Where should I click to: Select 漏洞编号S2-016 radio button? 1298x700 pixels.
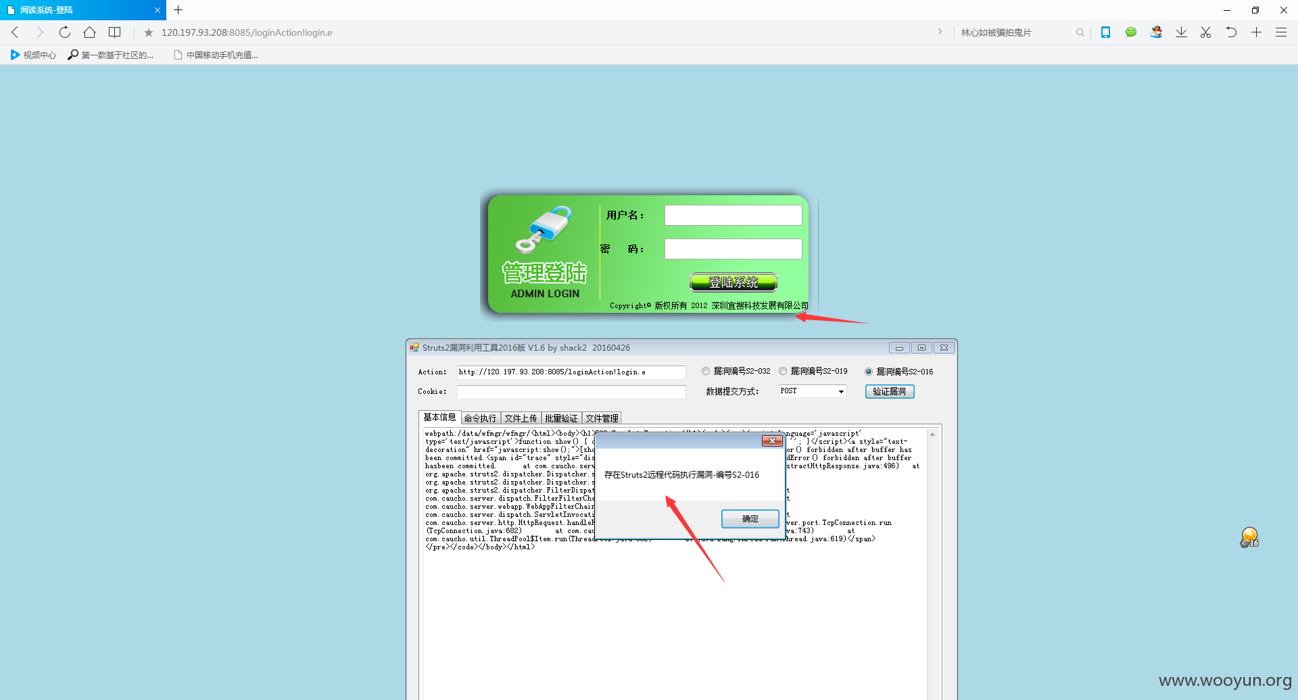[x=869, y=372]
